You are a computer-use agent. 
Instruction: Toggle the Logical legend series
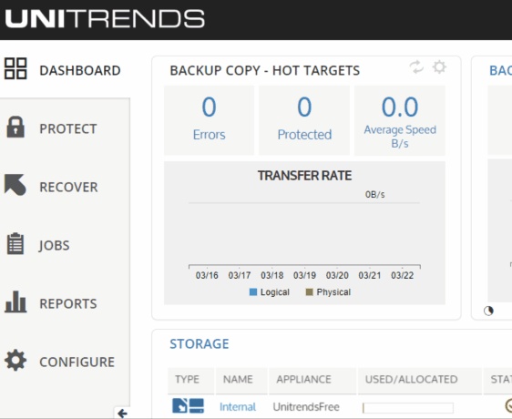tap(270, 292)
